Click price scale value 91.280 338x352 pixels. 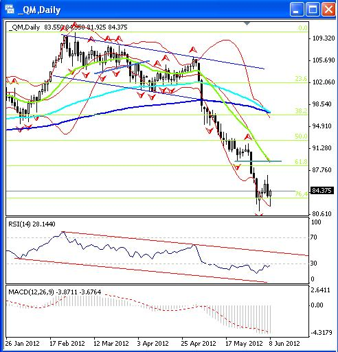pyautogui.click(x=322, y=148)
